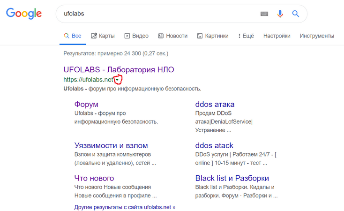This screenshot has height=211, width=344.
Task: Start voice search with microphone icon
Action: tap(280, 14)
